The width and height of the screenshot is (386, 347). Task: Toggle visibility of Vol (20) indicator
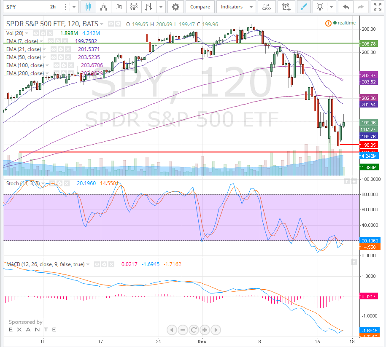36,33
